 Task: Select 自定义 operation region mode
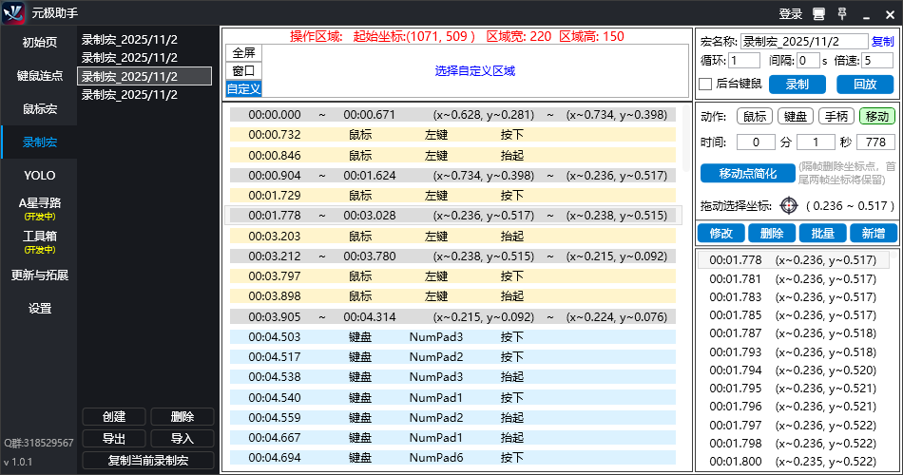(x=243, y=88)
